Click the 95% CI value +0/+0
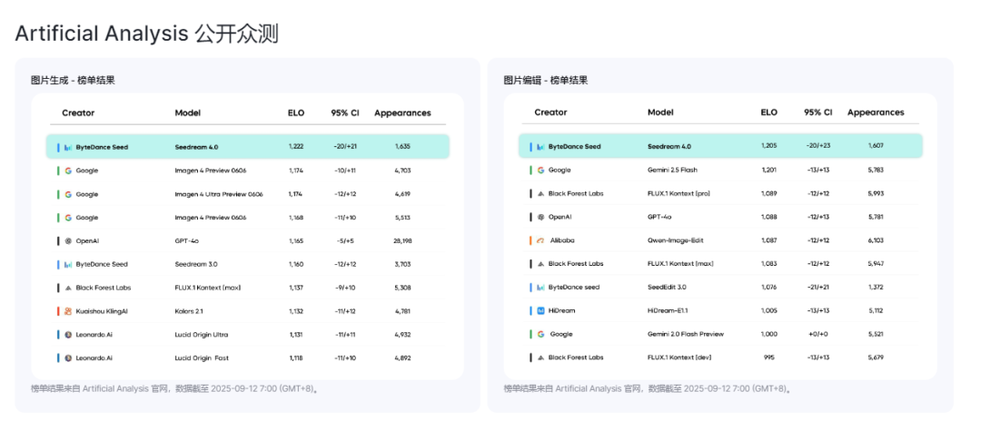 pyautogui.click(x=818, y=335)
